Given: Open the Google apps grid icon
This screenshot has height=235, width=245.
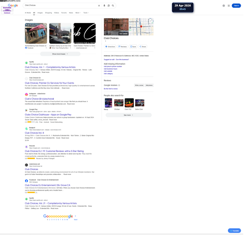Looking at the screenshot, I should tap(229, 5).
